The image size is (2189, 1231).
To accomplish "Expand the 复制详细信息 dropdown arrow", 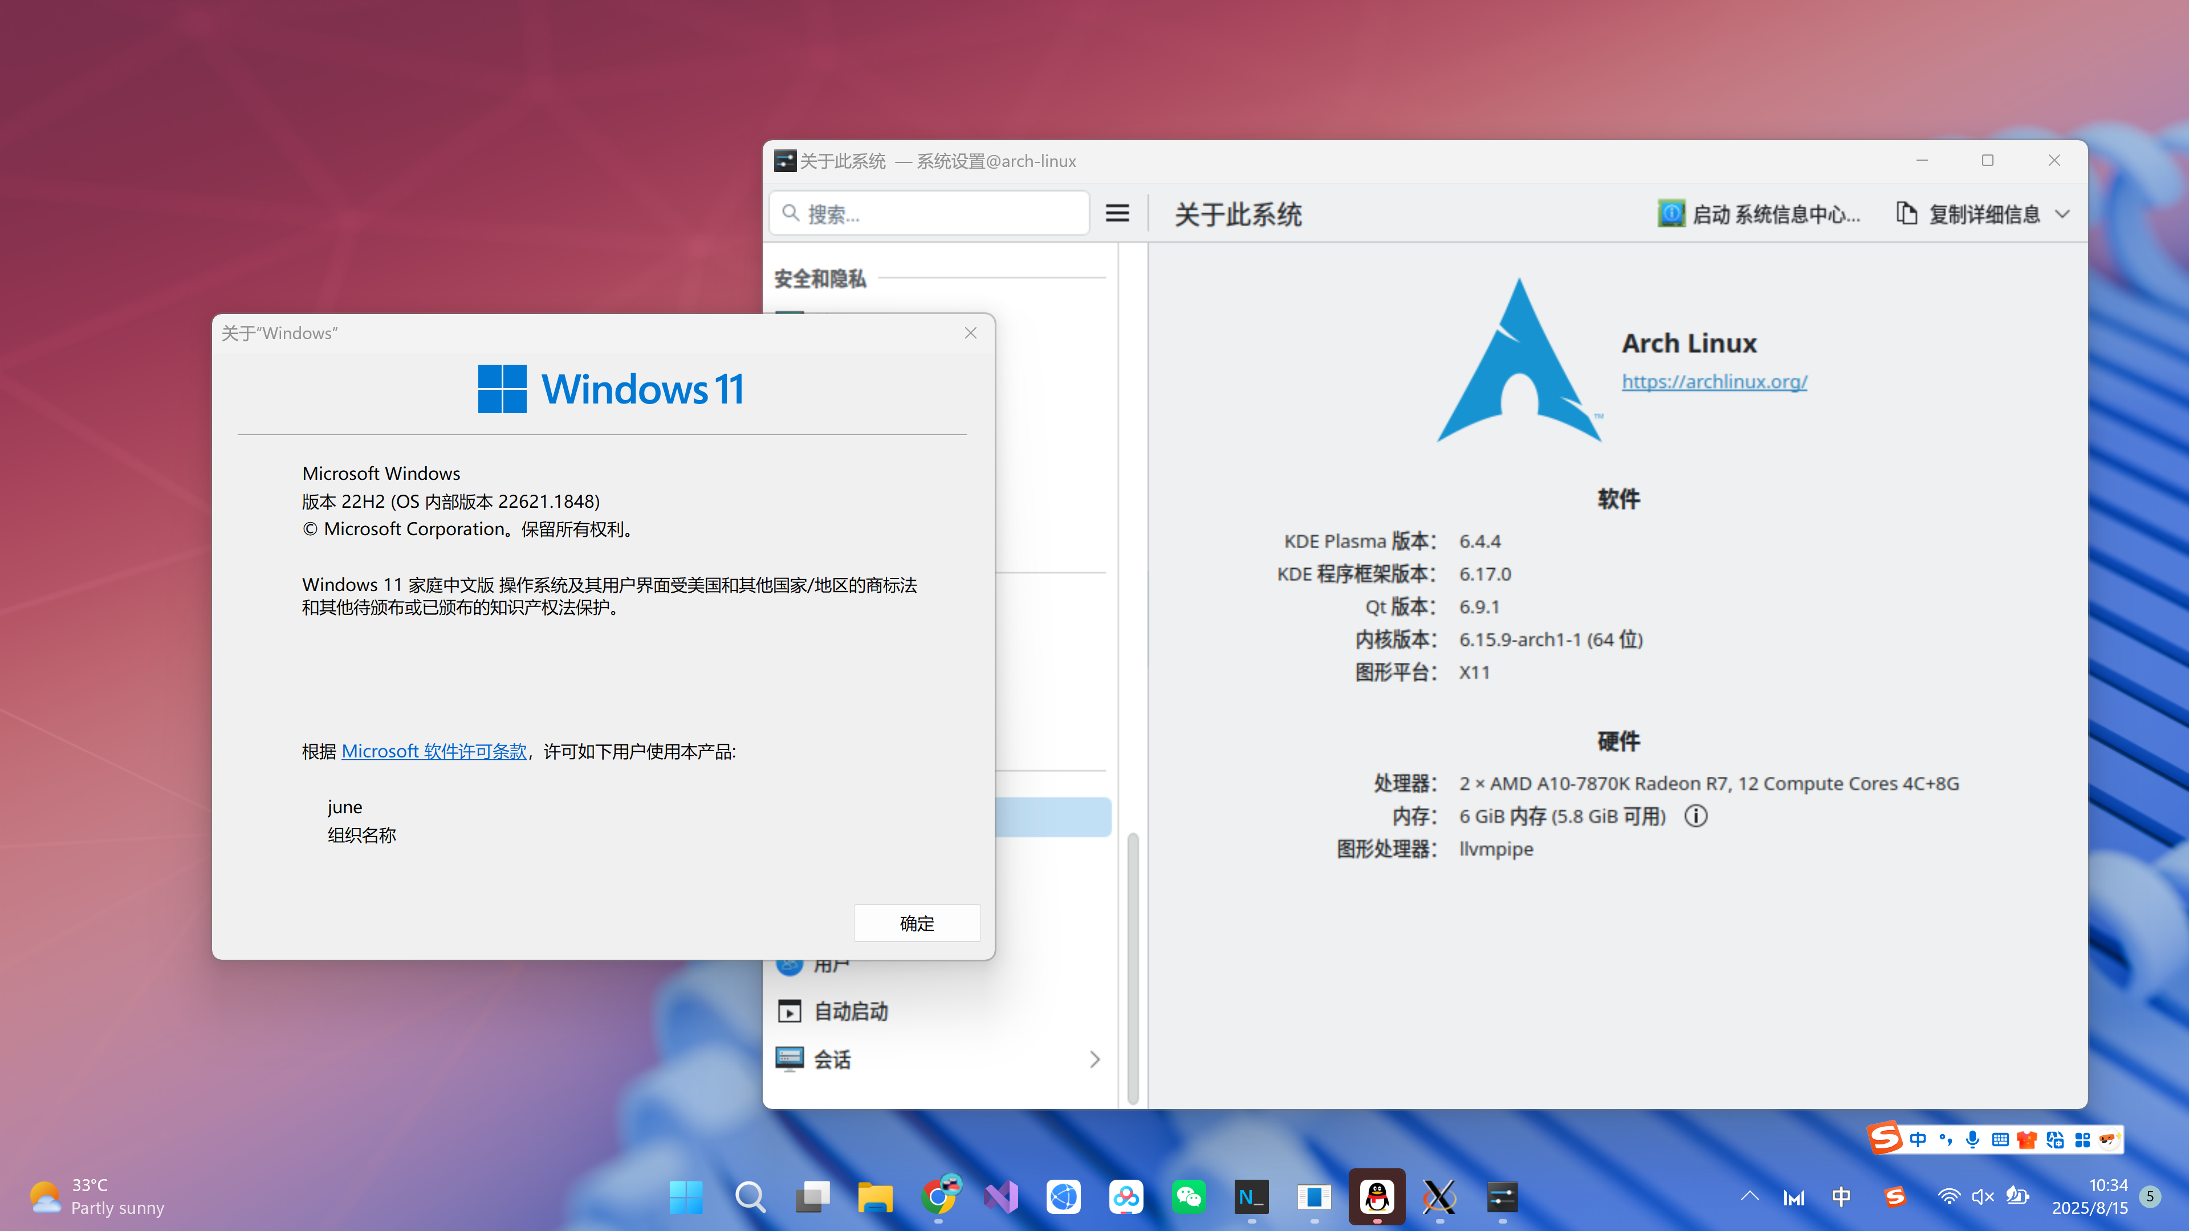I will (2062, 213).
